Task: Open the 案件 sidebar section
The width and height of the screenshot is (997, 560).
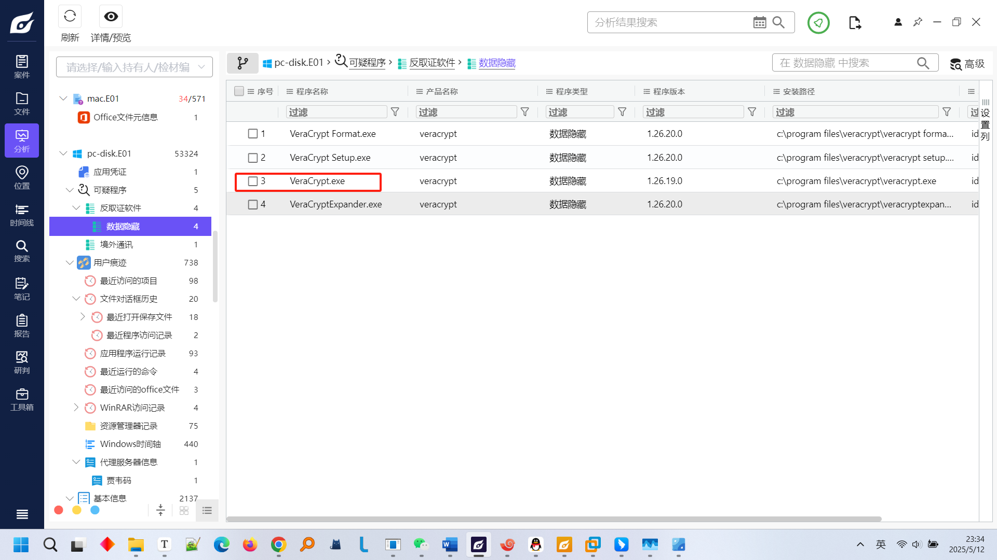Action: pyautogui.click(x=22, y=66)
